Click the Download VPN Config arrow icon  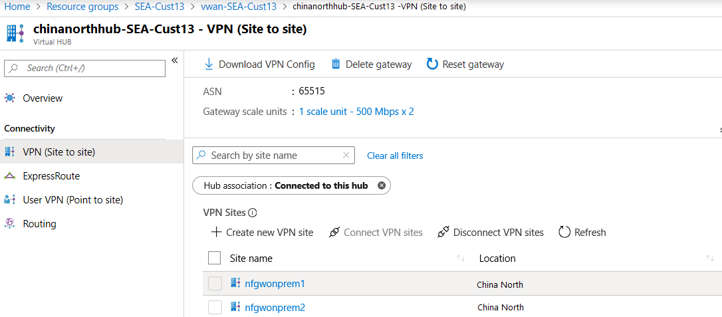pyautogui.click(x=209, y=64)
